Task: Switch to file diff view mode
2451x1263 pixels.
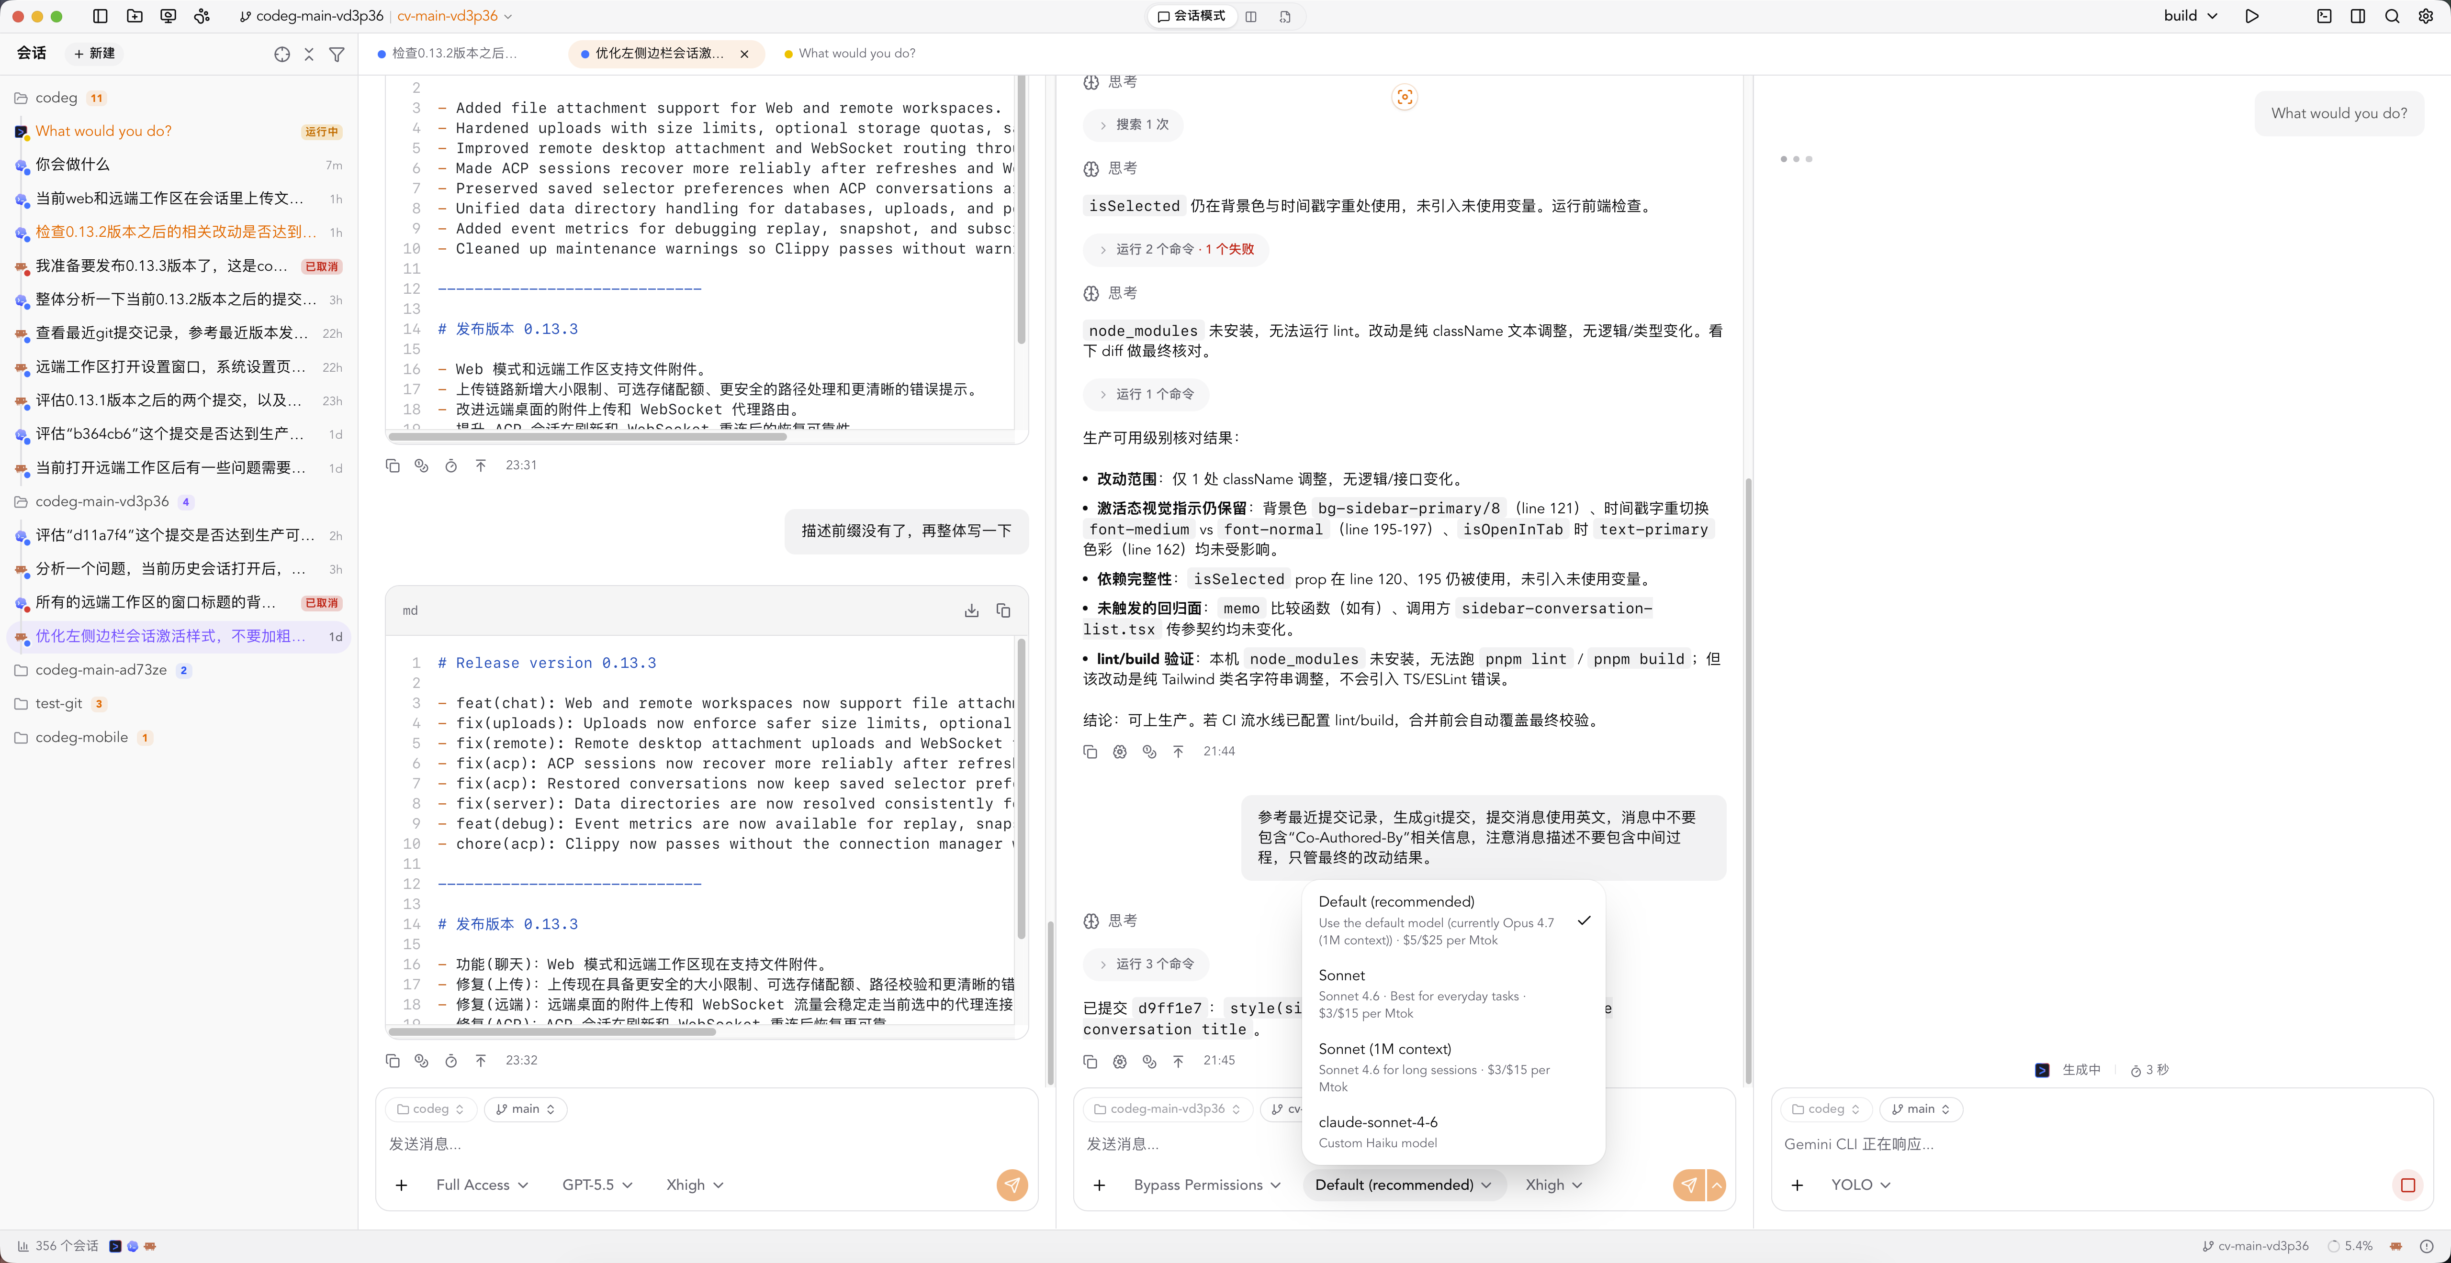Action: pos(1285,16)
